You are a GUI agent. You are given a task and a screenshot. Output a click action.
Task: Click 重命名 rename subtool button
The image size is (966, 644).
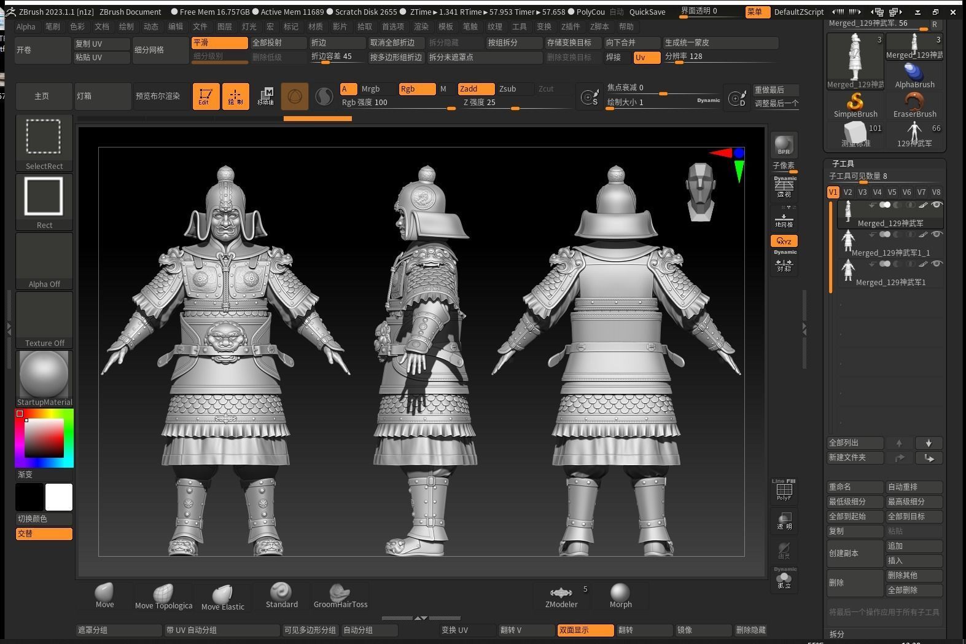[x=855, y=487]
